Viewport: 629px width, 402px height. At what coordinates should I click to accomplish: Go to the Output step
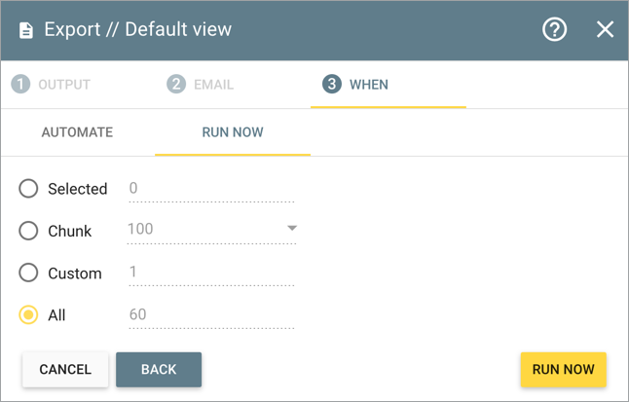tap(64, 85)
